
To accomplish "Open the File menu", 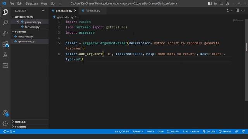I will pos(12,3).
